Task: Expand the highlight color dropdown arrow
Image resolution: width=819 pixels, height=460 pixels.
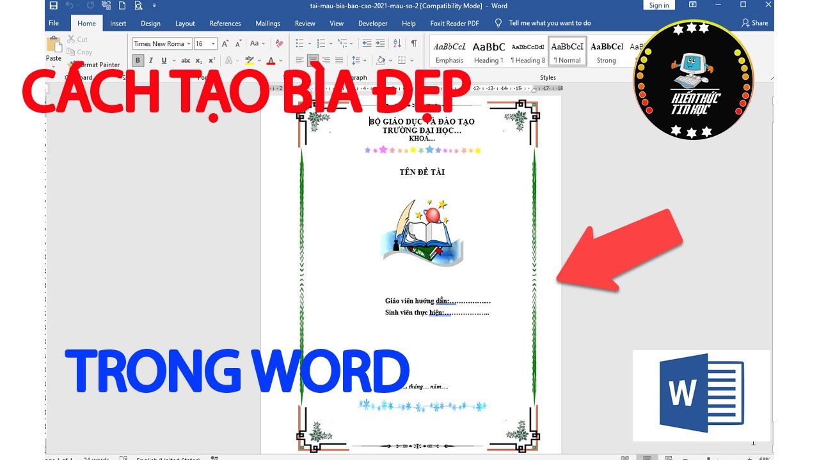Action: point(259,61)
